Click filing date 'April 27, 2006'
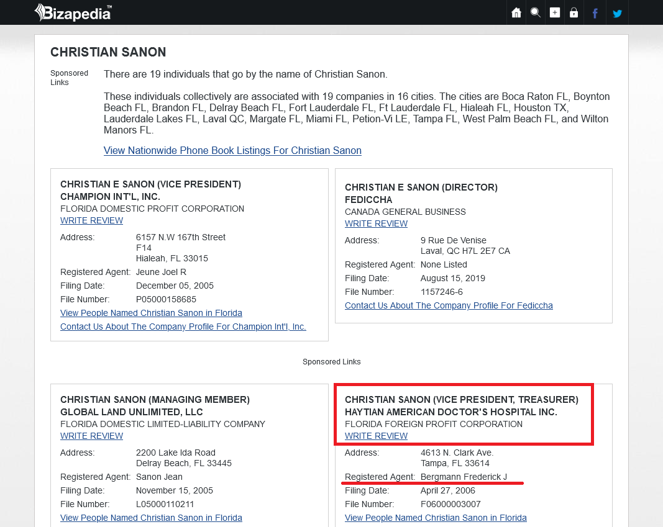The height and width of the screenshot is (527, 663). 448,490
